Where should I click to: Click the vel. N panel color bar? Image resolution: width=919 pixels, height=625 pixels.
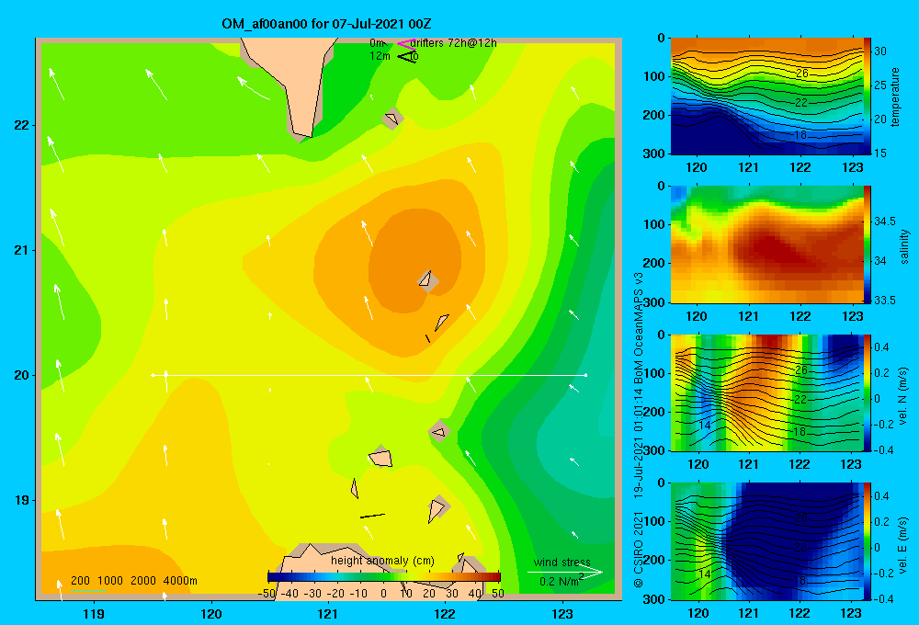pyautogui.click(x=868, y=392)
